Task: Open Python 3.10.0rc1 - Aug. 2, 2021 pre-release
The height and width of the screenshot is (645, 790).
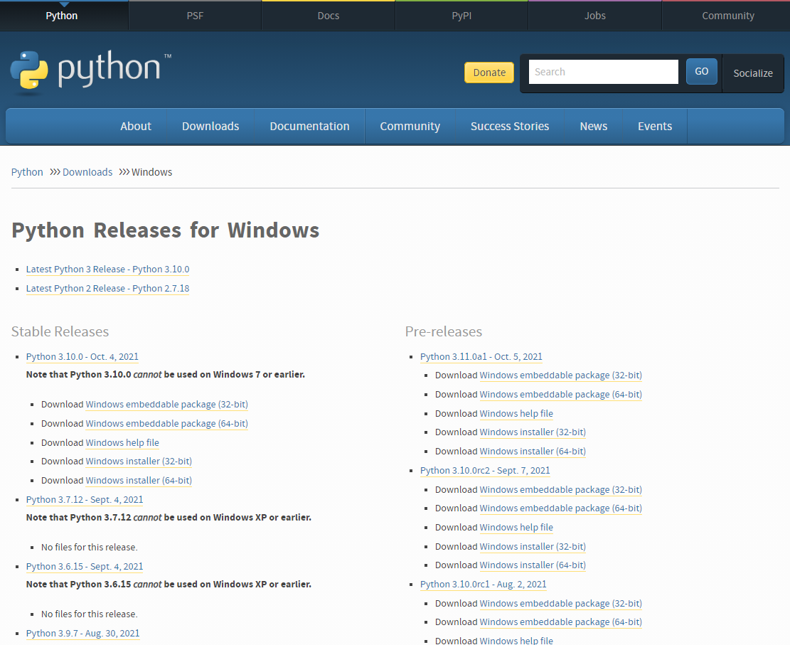Action: 483,585
